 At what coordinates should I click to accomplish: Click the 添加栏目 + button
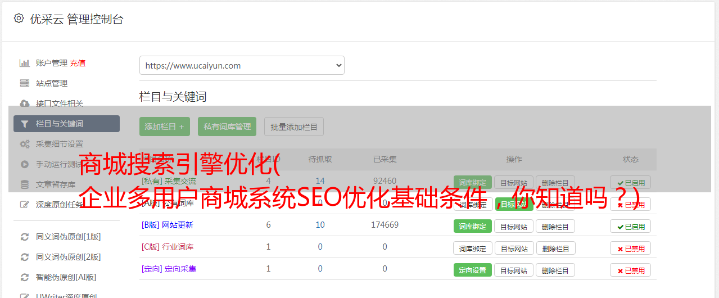click(165, 127)
